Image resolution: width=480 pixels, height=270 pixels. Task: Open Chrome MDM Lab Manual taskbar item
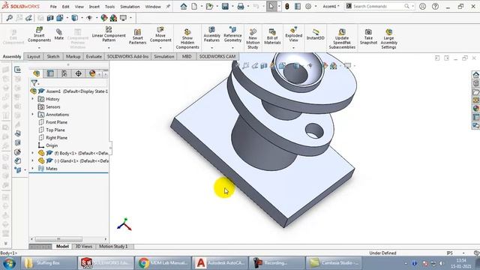(163, 263)
